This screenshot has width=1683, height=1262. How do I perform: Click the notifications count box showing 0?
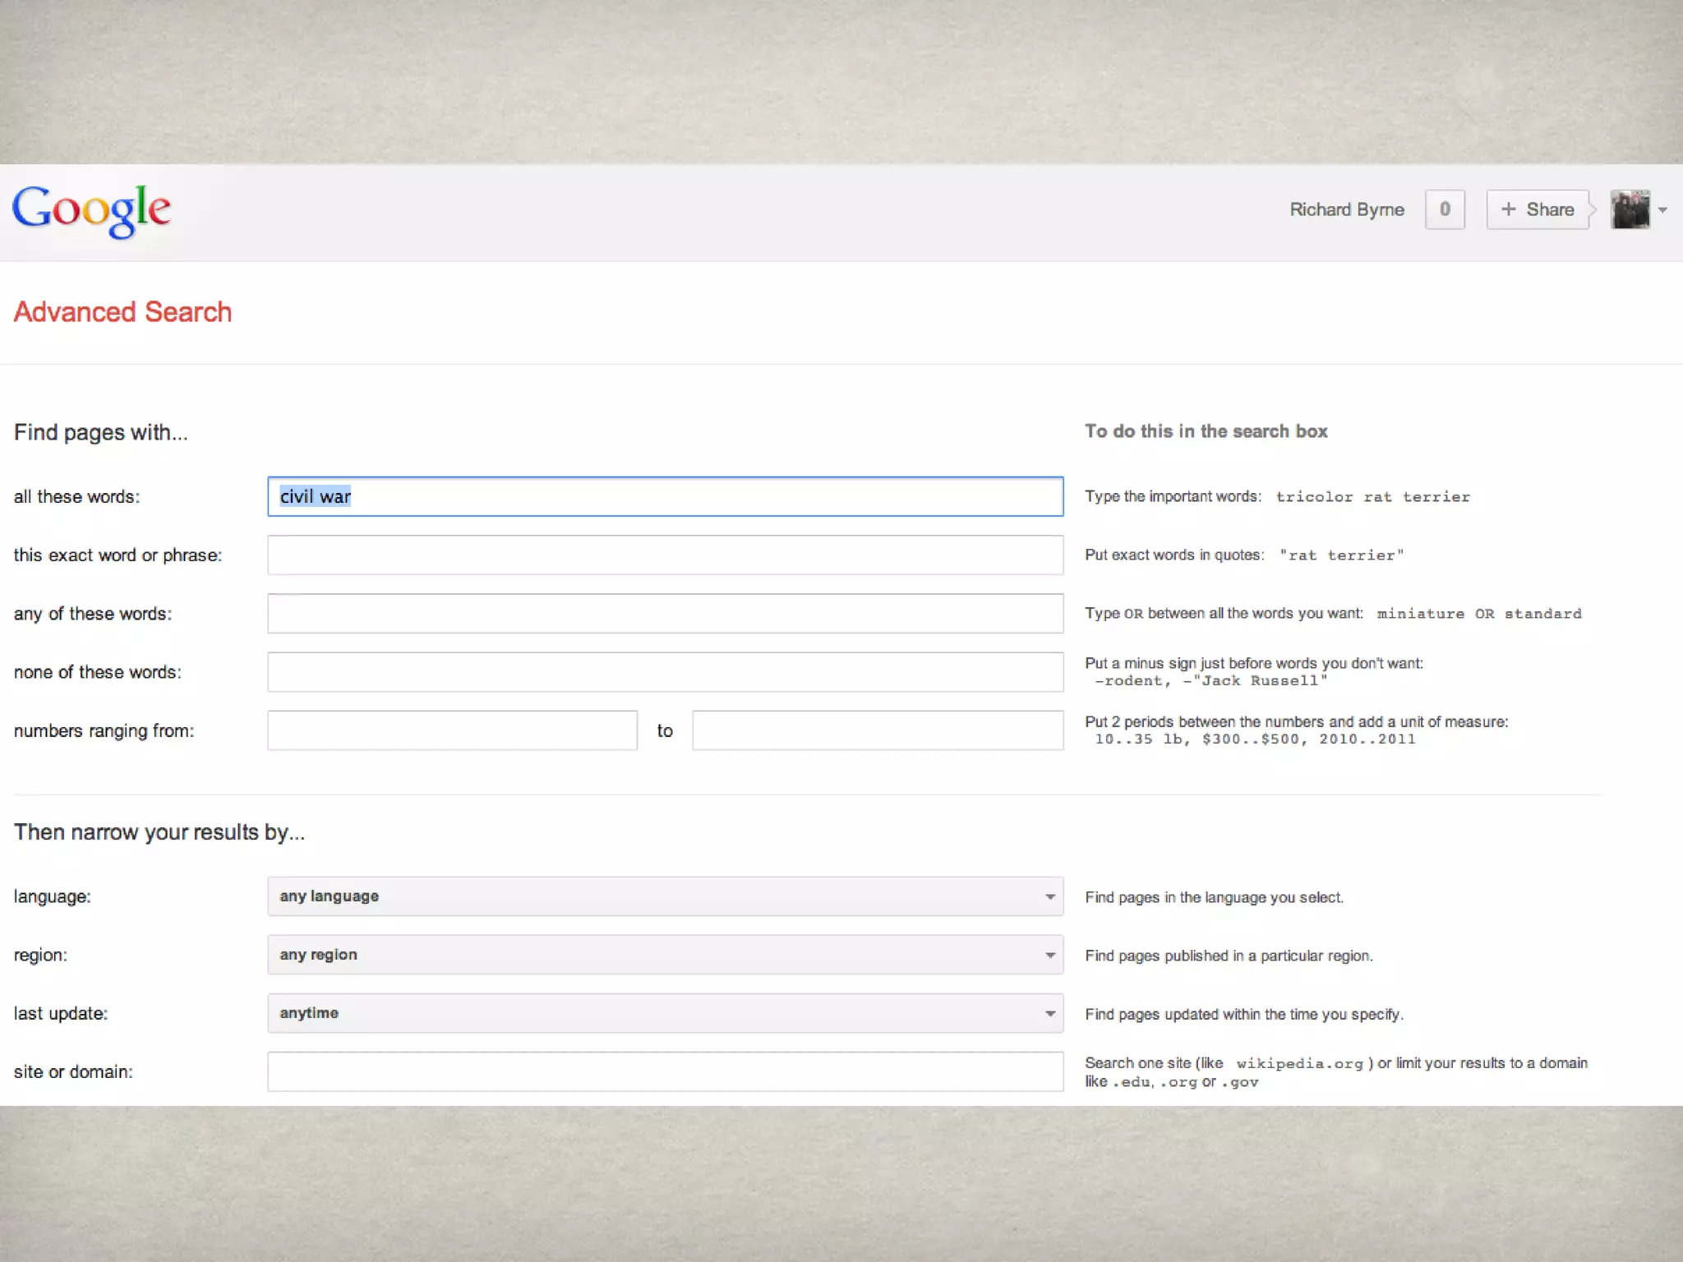point(1445,210)
